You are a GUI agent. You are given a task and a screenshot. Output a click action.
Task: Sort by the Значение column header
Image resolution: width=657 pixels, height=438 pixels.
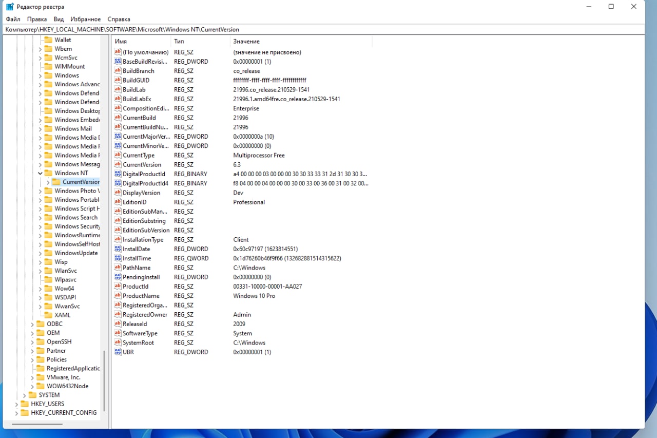[x=301, y=41]
